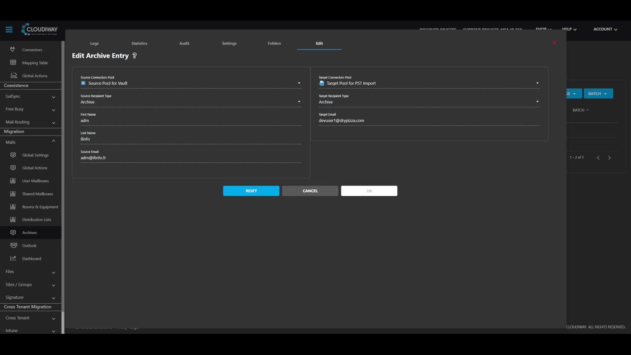Click the '1 – 2 of 2' pagination text
The height and width of the screenshot is (355, 631).
pos(577,158)
